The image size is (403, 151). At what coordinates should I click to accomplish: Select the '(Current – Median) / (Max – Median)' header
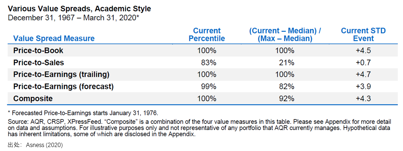point(285,35)
